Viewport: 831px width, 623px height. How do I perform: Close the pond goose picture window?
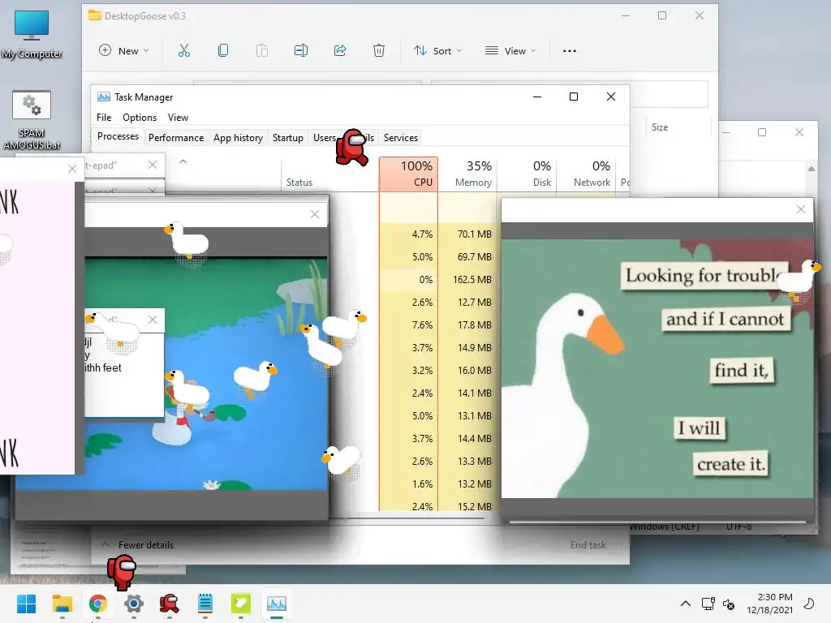coord(315,214)
